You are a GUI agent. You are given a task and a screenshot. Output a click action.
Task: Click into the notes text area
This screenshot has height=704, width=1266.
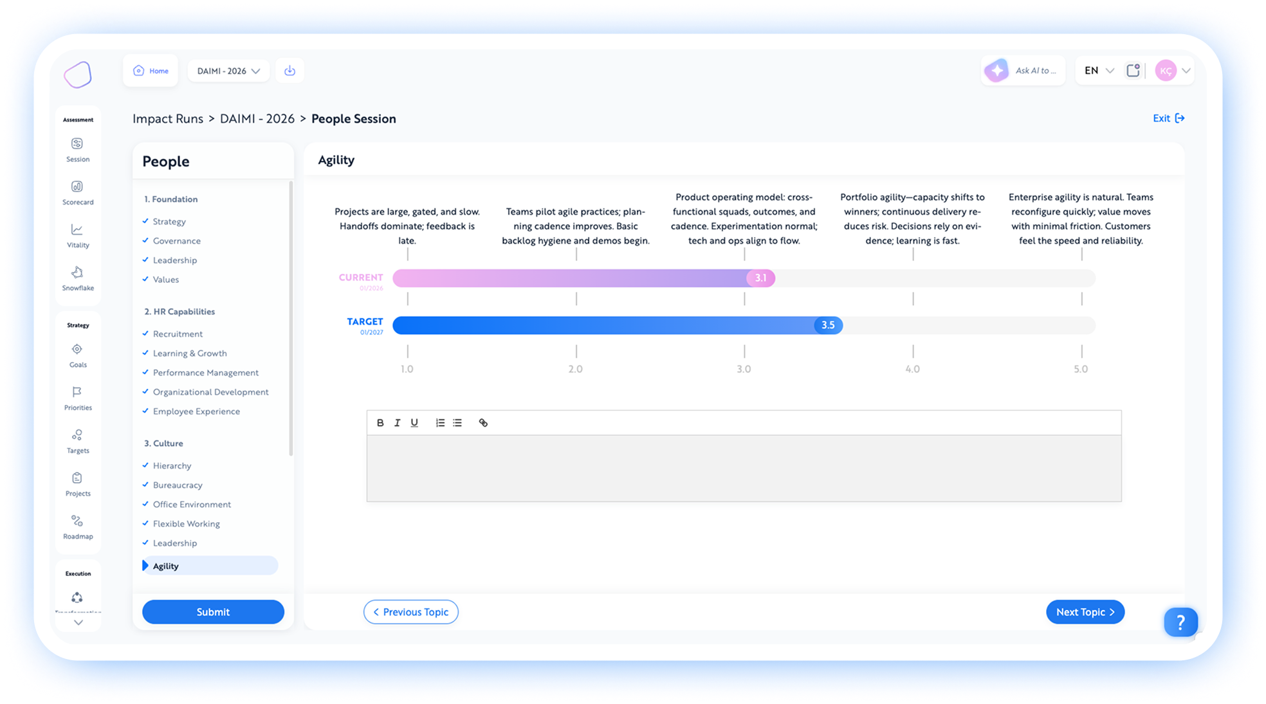[744, 468]
